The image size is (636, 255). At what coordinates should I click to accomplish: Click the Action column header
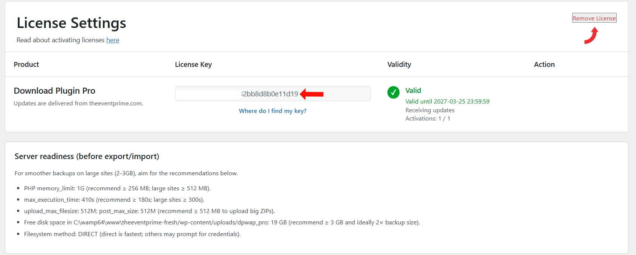click(x=544, y=65)
